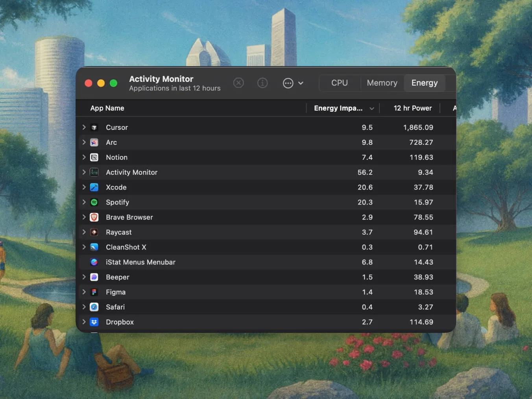Click the 728.27 power value

pos(421,142)
